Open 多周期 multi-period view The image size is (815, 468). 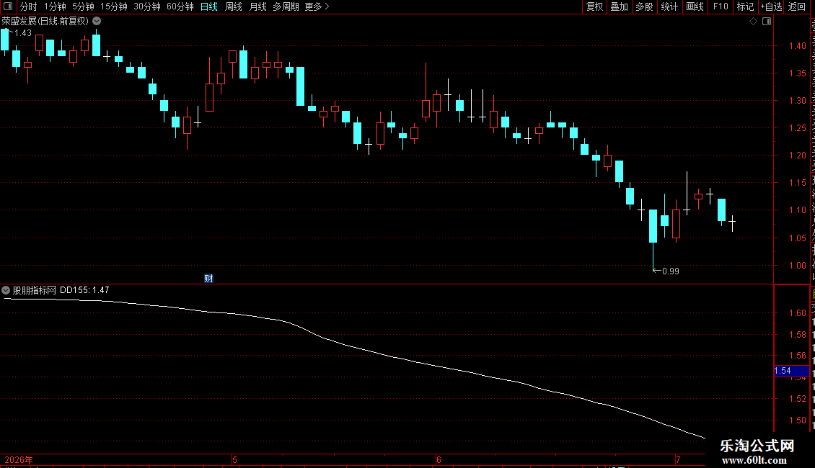286,6
